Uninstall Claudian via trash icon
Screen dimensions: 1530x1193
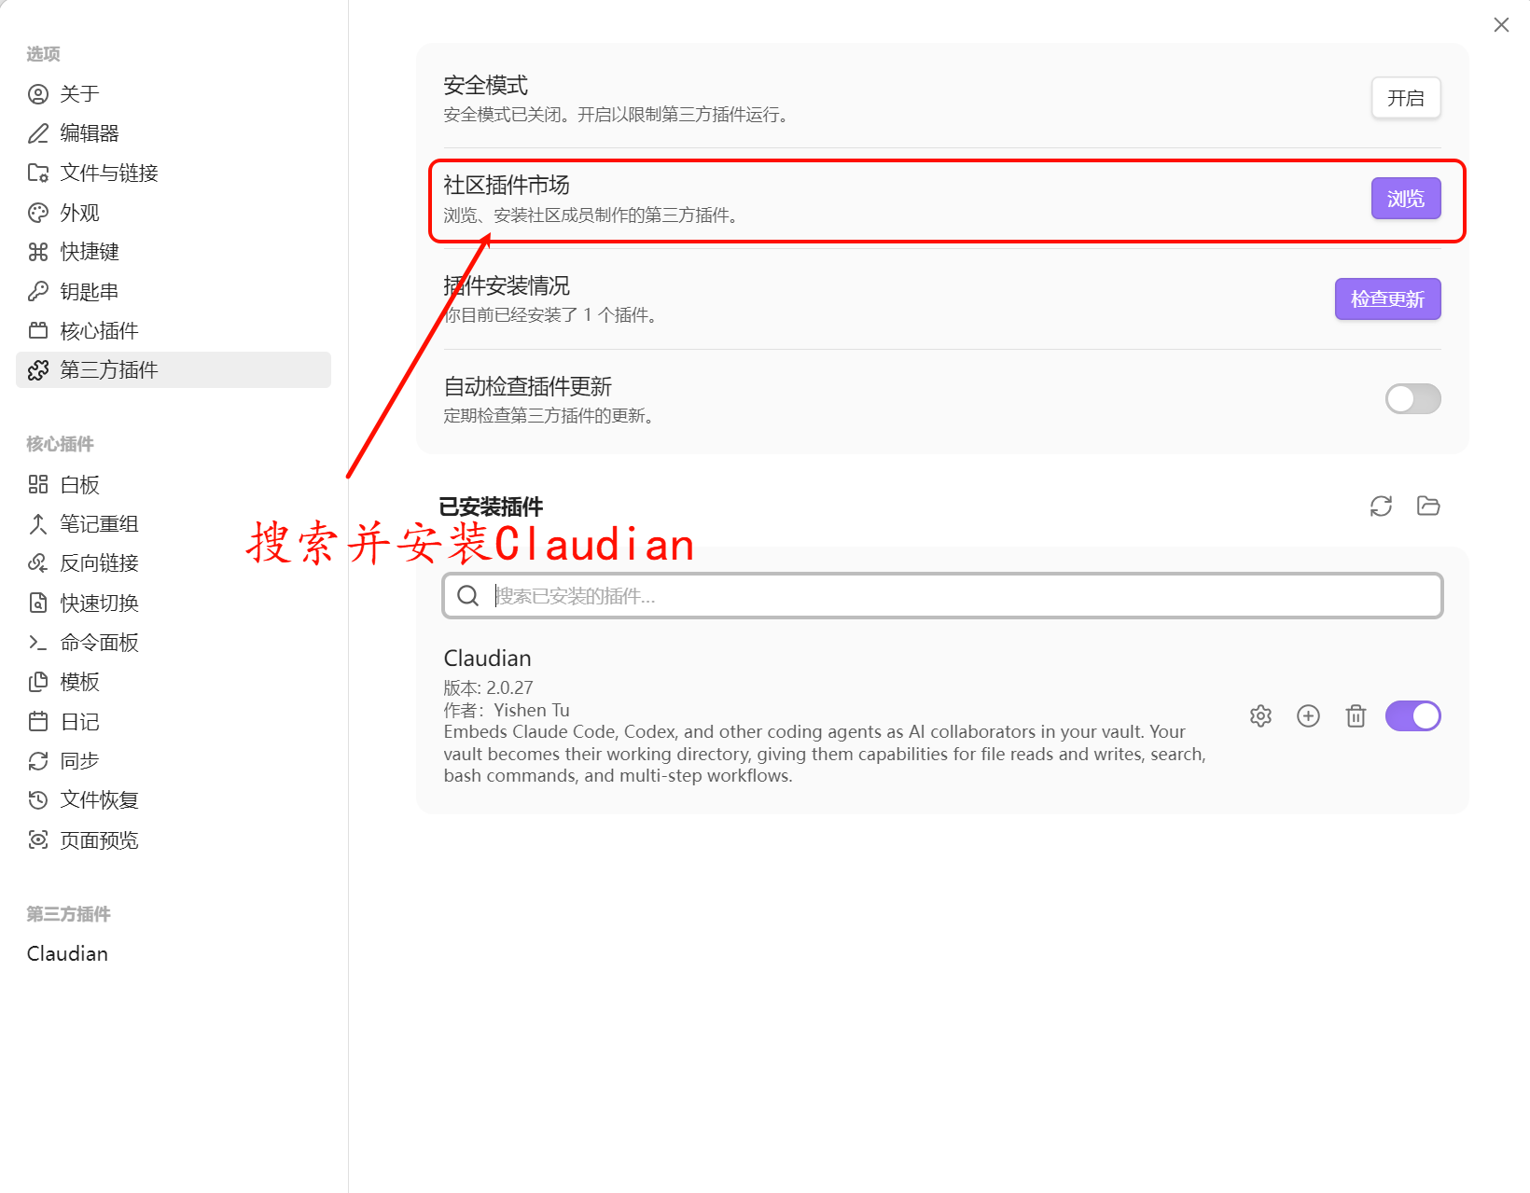pos(1356,716)
